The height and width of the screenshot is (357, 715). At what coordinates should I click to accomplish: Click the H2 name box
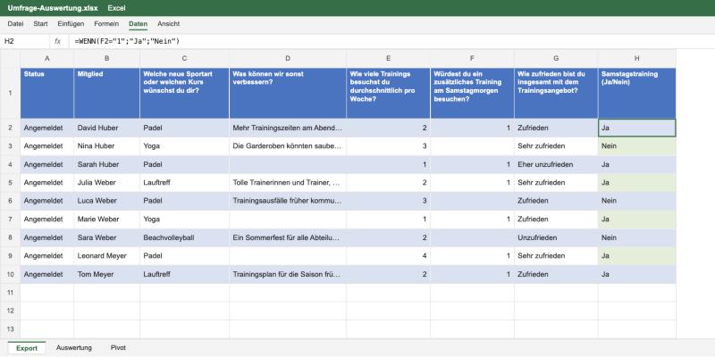25,41
